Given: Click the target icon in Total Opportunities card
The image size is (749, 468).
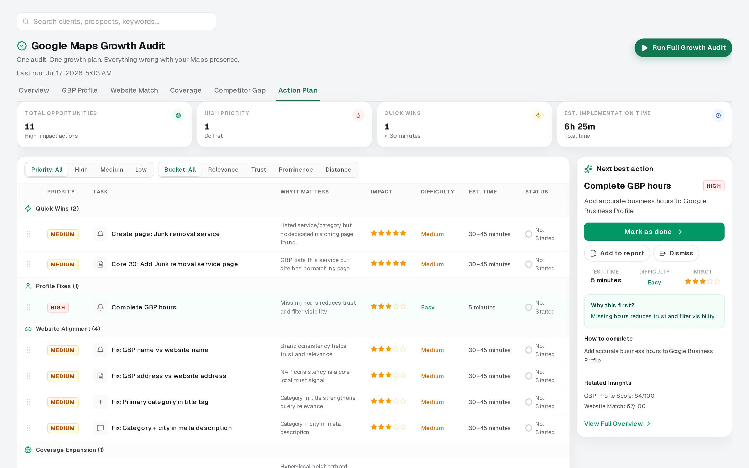Looking at the screenshot, I should (178, 115).
